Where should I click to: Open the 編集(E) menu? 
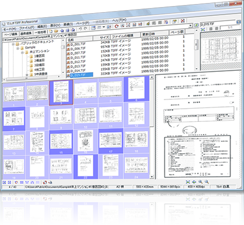point(42,26)
